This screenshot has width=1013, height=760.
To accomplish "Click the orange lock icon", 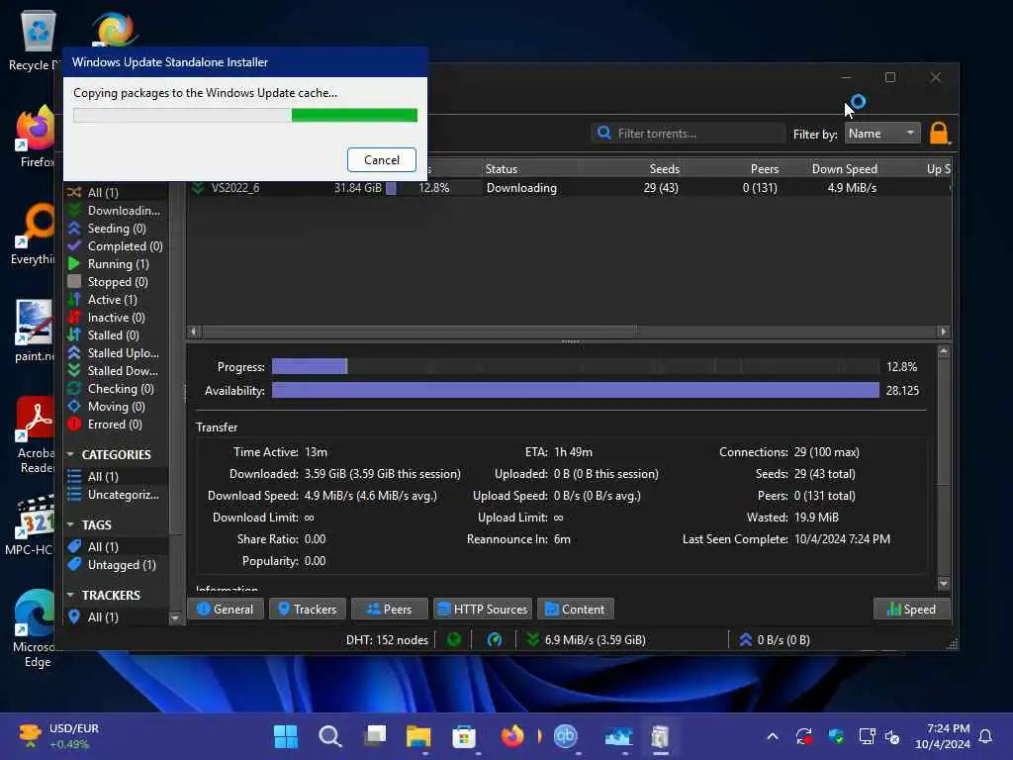I will [x=939, y=134].
